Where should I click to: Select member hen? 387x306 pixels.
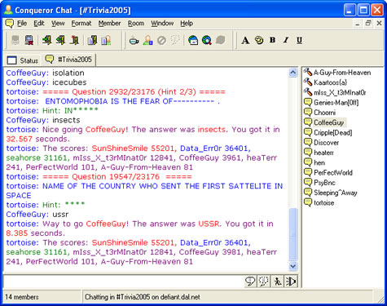click(x=314, y=162)
